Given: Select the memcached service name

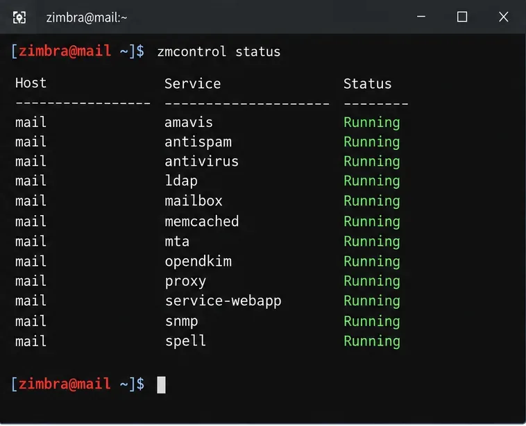Looking at the screenshot, I should 202,221.
